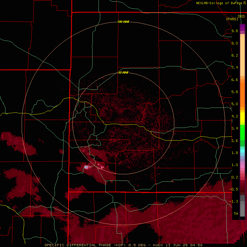247x247 pixels.
Task: Click the 9.0 value on the legend
Action: coord(235,43)
